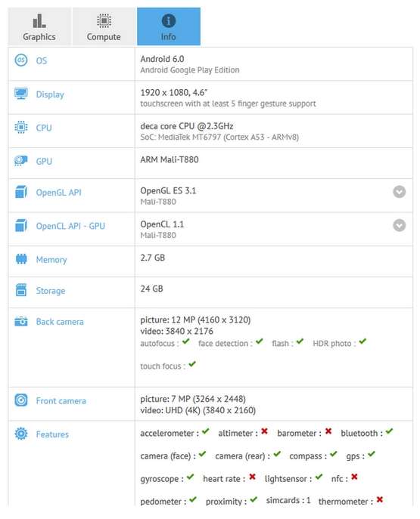Open the Compute tab
The width and height of the screenshot is (420, 519).
104,26
